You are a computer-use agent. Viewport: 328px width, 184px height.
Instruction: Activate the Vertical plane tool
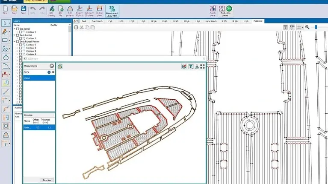[x=100, y=9]
